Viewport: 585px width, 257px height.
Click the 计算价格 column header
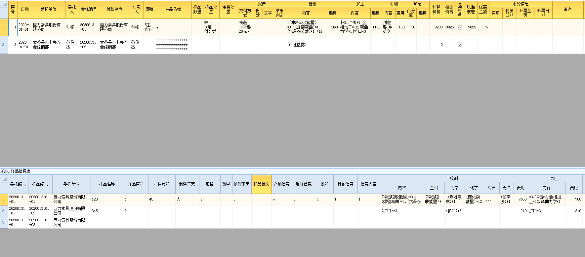point(437,9)
